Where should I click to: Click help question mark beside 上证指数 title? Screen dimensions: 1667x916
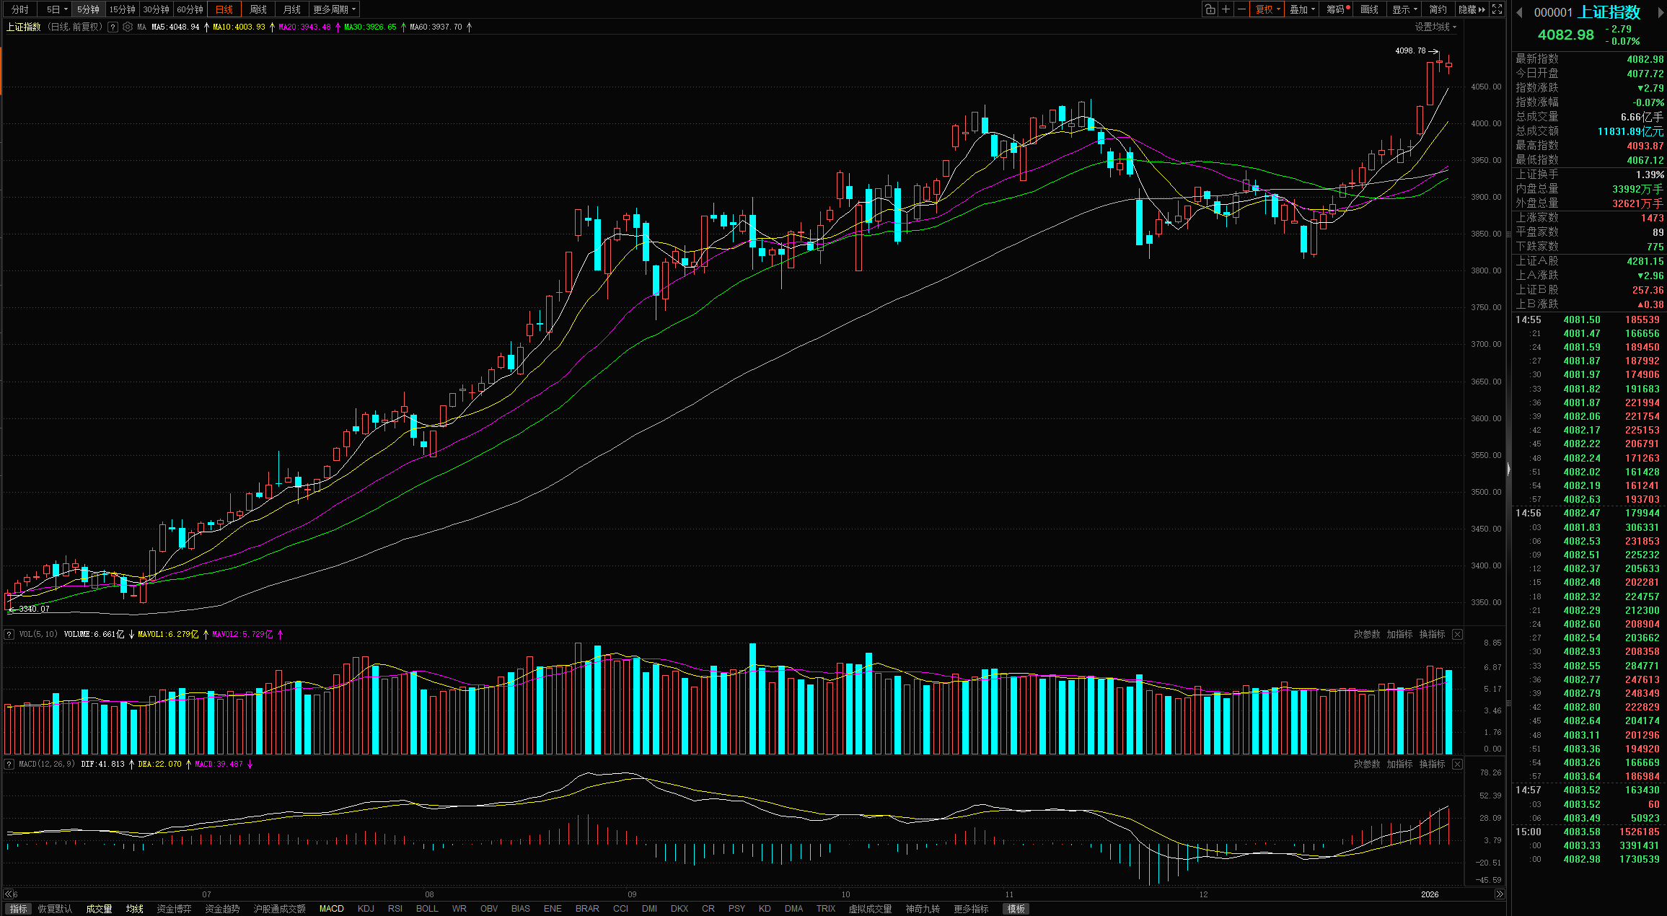[x=113, y=27]
